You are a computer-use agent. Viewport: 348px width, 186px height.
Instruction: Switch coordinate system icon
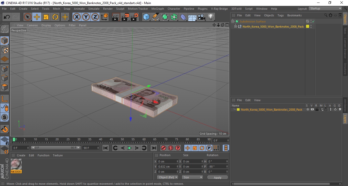104,17
